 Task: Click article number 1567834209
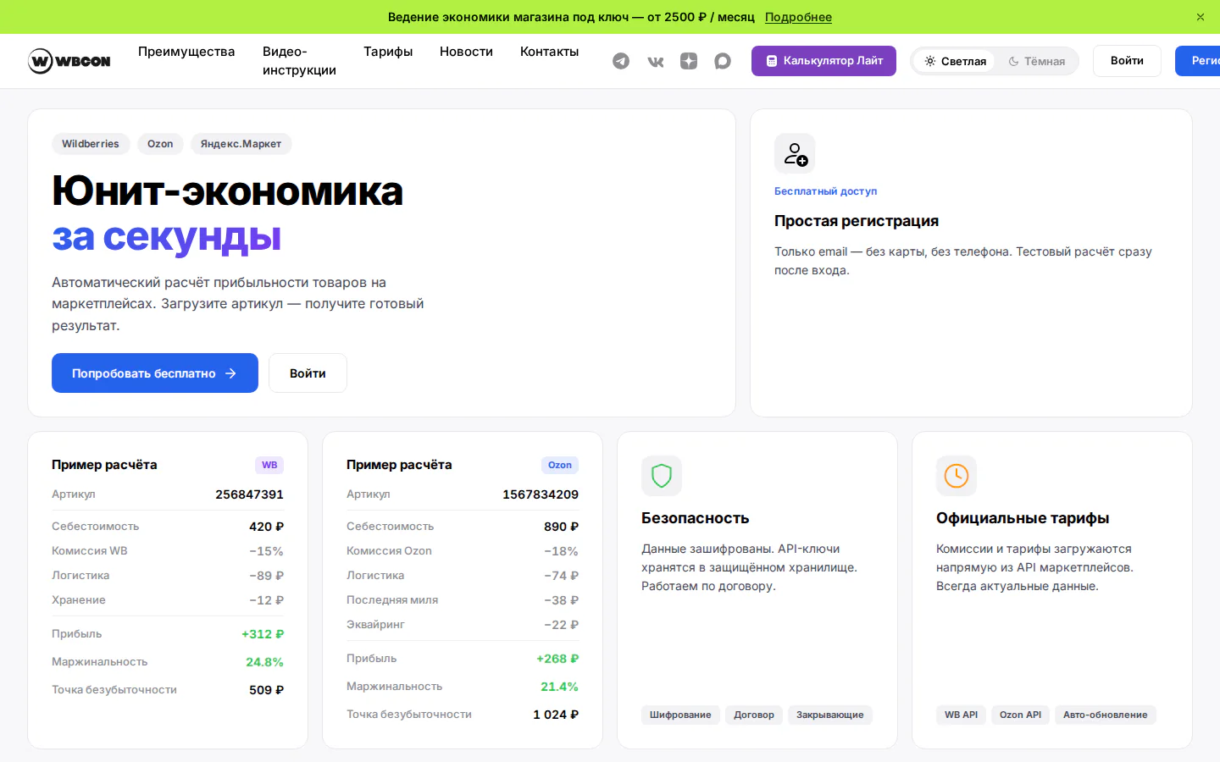point(541,494)
